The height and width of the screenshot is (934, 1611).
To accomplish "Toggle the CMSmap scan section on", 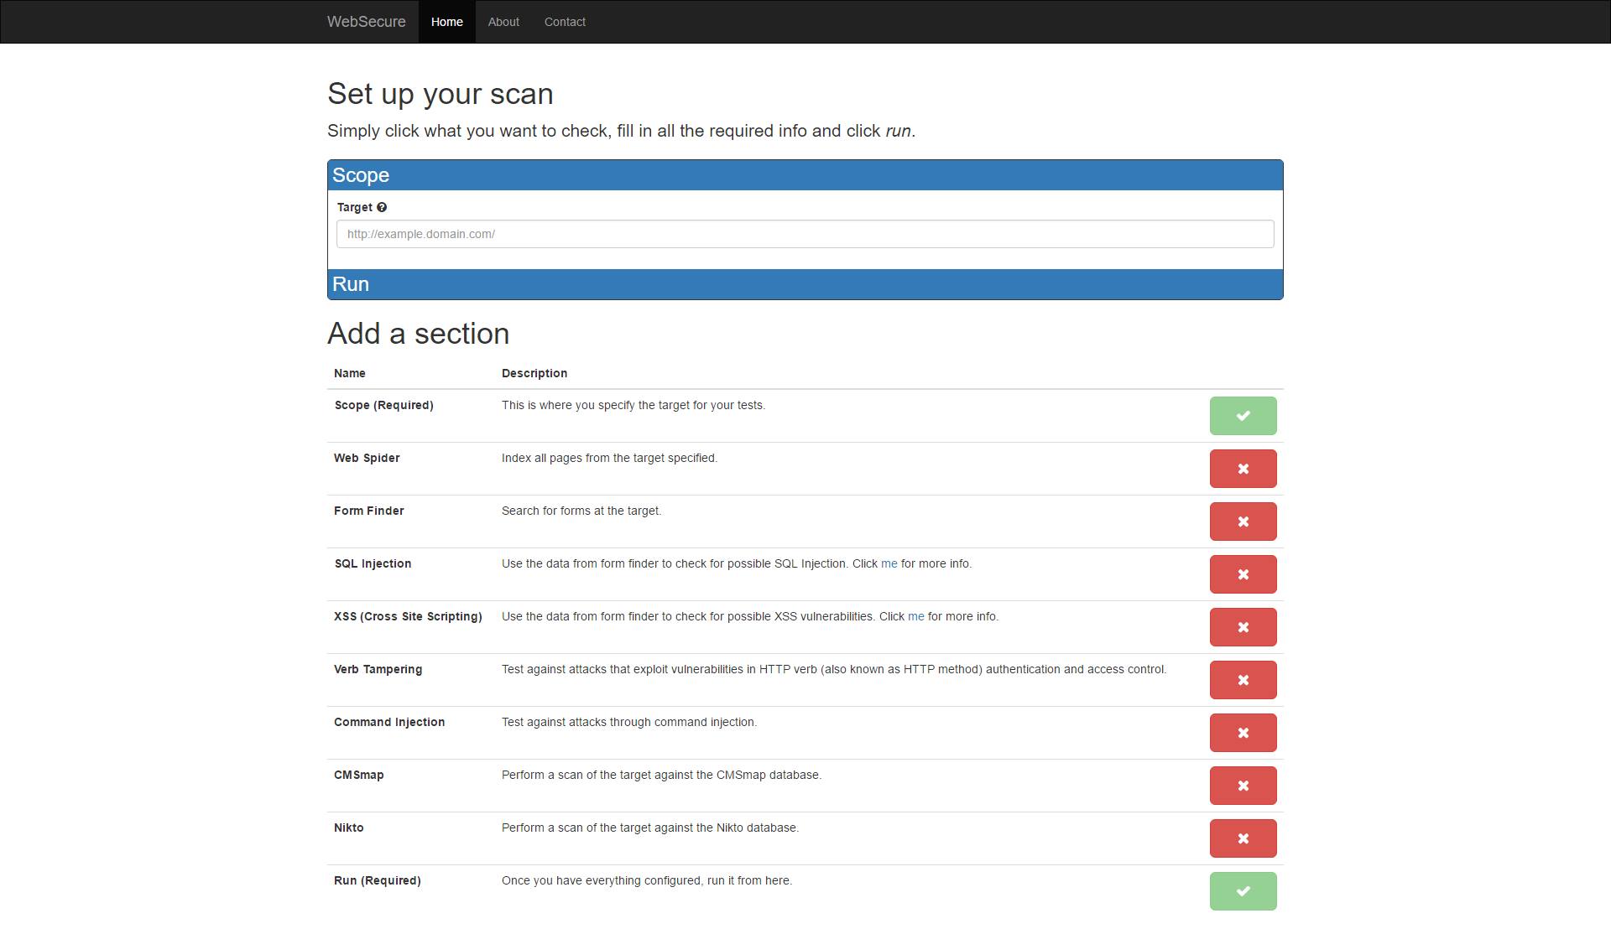I will click(x=1243, y=786).
